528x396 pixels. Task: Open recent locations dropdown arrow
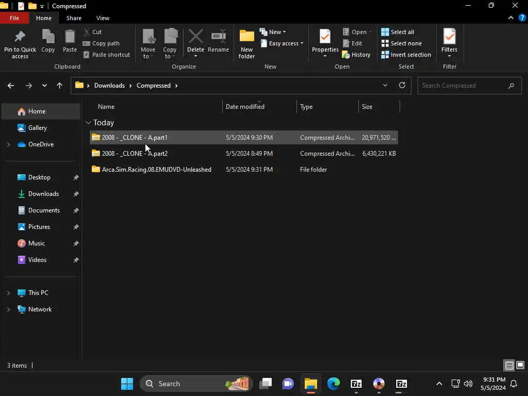tap(44, 86)
